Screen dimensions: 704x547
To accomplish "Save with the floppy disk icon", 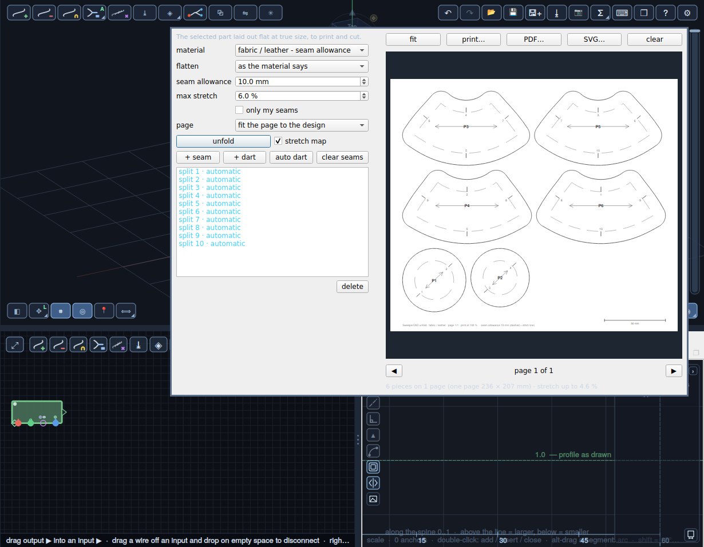I will click(x=513, y=13).
